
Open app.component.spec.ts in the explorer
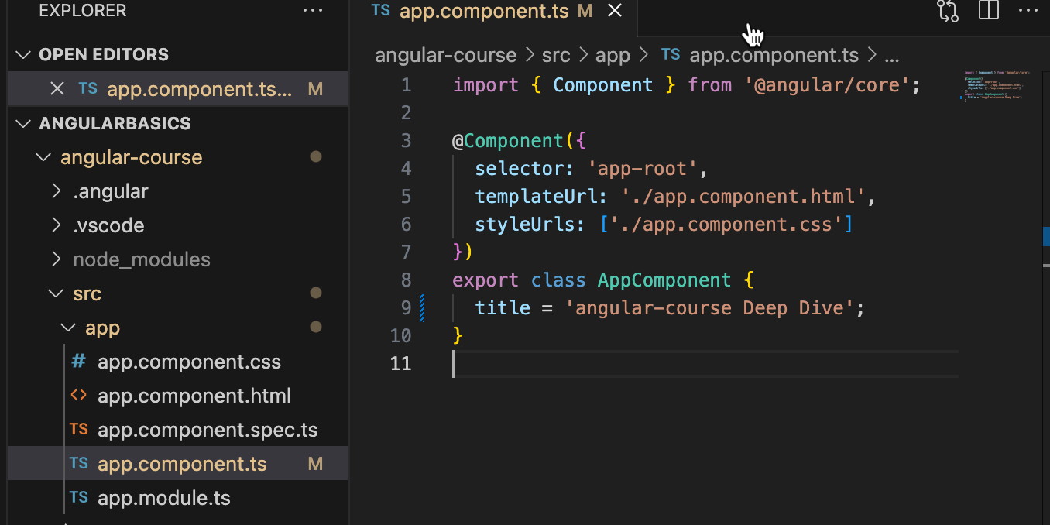tap(207, 430)
